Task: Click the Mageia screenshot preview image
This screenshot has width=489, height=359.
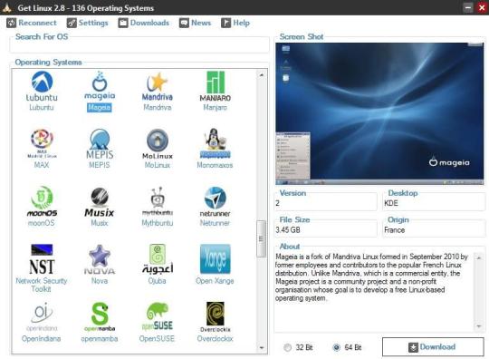Action: pos(379,113)
